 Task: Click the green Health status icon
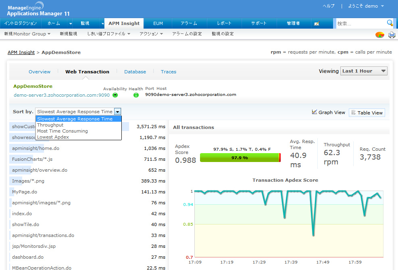click(x=136, y=95)
